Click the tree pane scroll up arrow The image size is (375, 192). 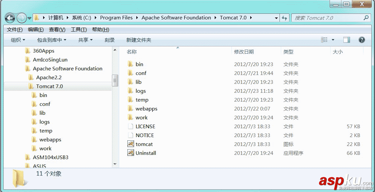[x=115, y=50]
